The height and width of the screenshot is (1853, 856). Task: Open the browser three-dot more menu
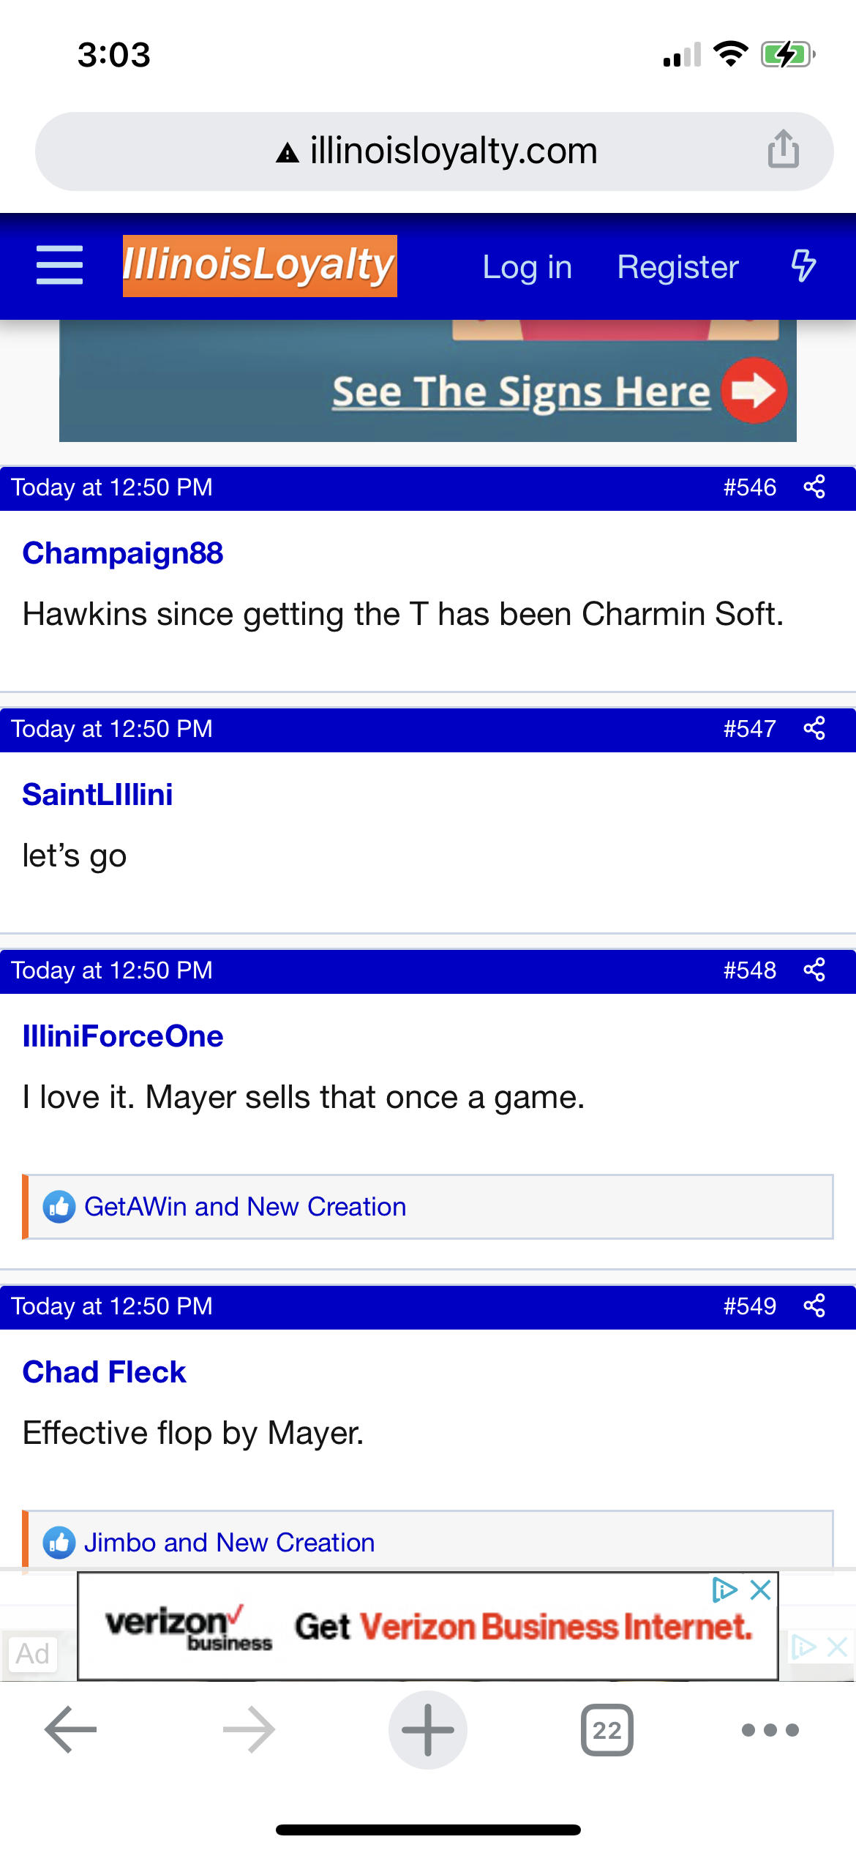pos(770,1730)
